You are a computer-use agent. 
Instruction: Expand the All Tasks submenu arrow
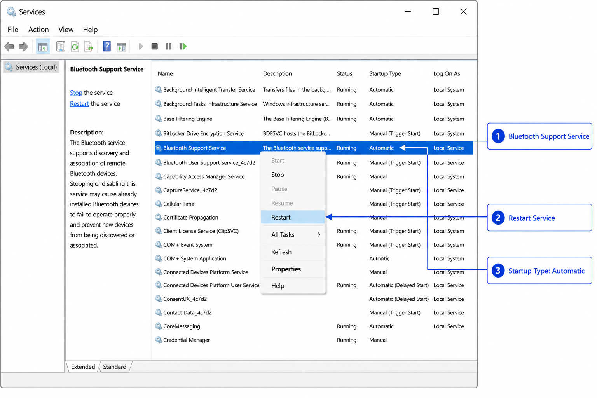(319, 234)
